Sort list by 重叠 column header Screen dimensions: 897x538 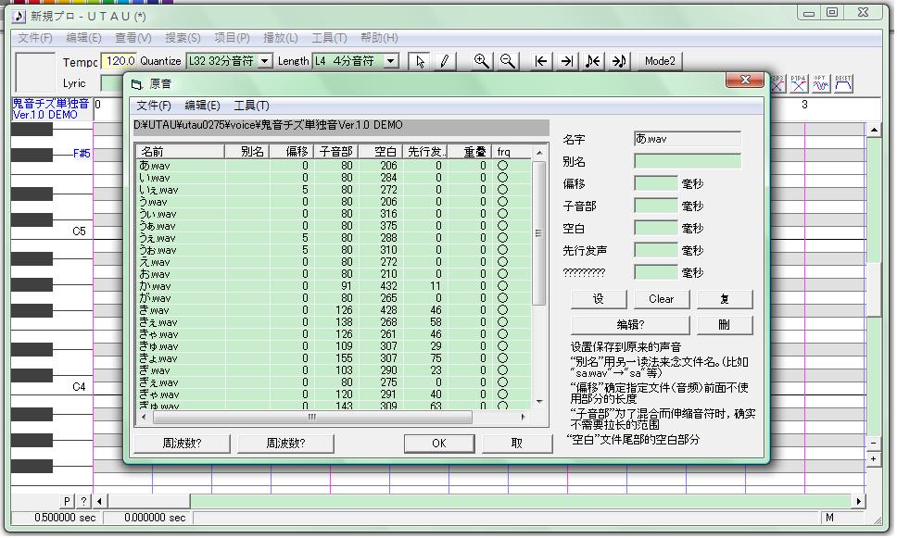pyautogui.click(x=470, y=152)
